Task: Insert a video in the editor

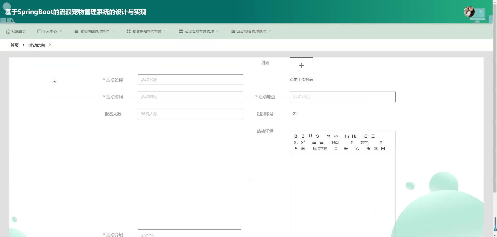Action: [383, 149]
